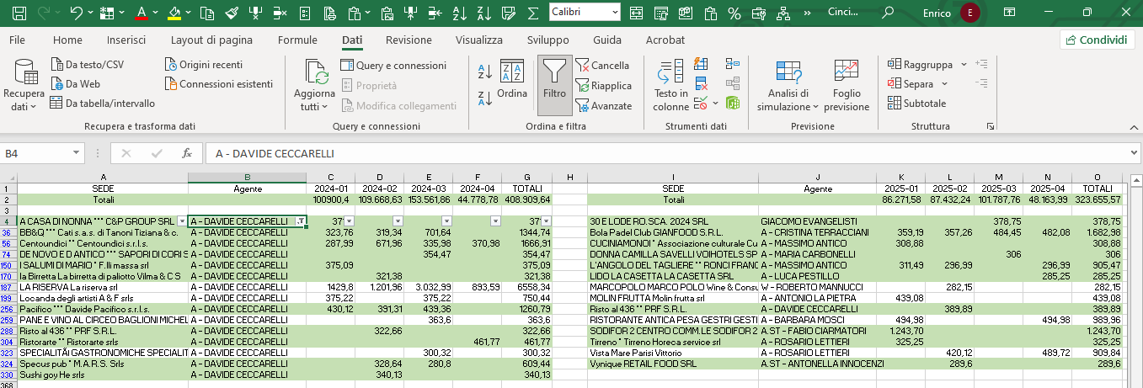Click the Name Box showing B4
This screenshot has width=1143, height=388.
pos(42,154)
